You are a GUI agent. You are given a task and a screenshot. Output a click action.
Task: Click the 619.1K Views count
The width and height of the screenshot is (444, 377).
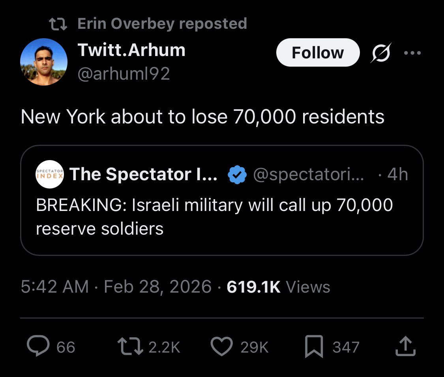point(278,287)
